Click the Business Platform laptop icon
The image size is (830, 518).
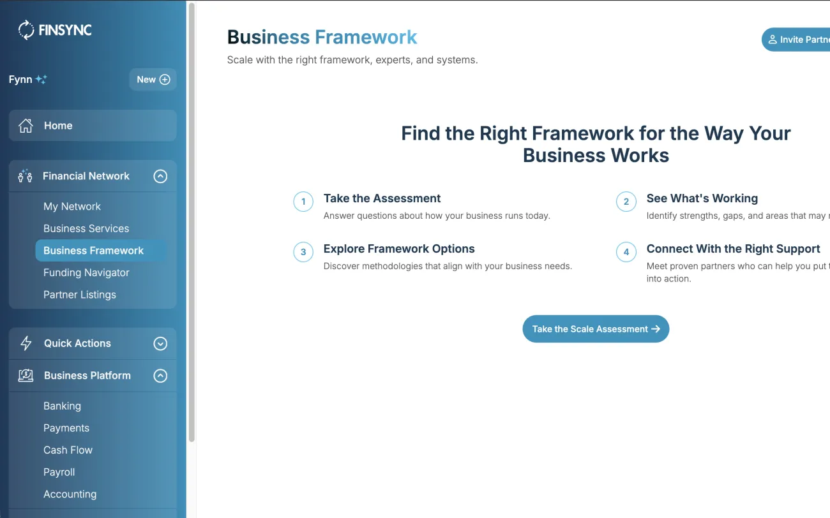[26, 376]
